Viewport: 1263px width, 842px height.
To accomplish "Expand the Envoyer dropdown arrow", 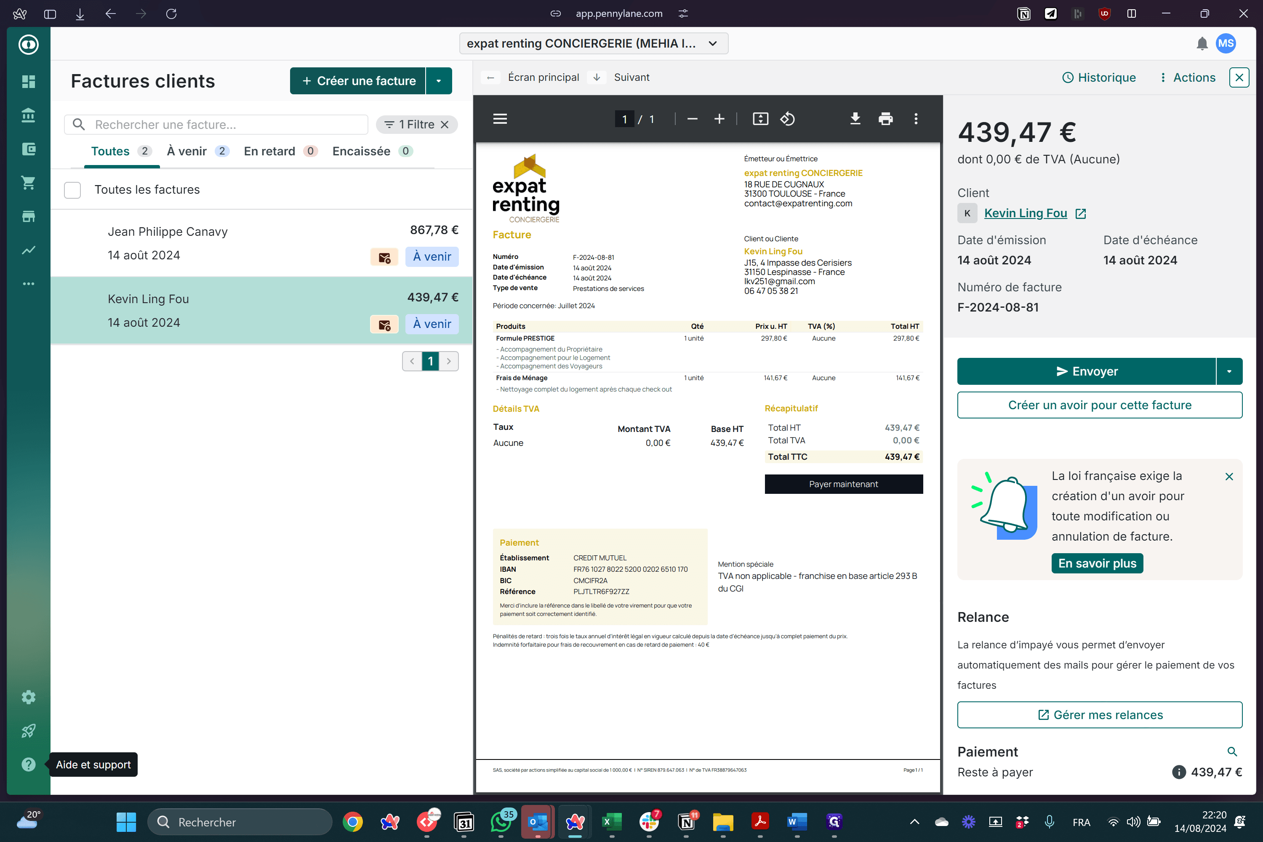I will point(1229,371).
